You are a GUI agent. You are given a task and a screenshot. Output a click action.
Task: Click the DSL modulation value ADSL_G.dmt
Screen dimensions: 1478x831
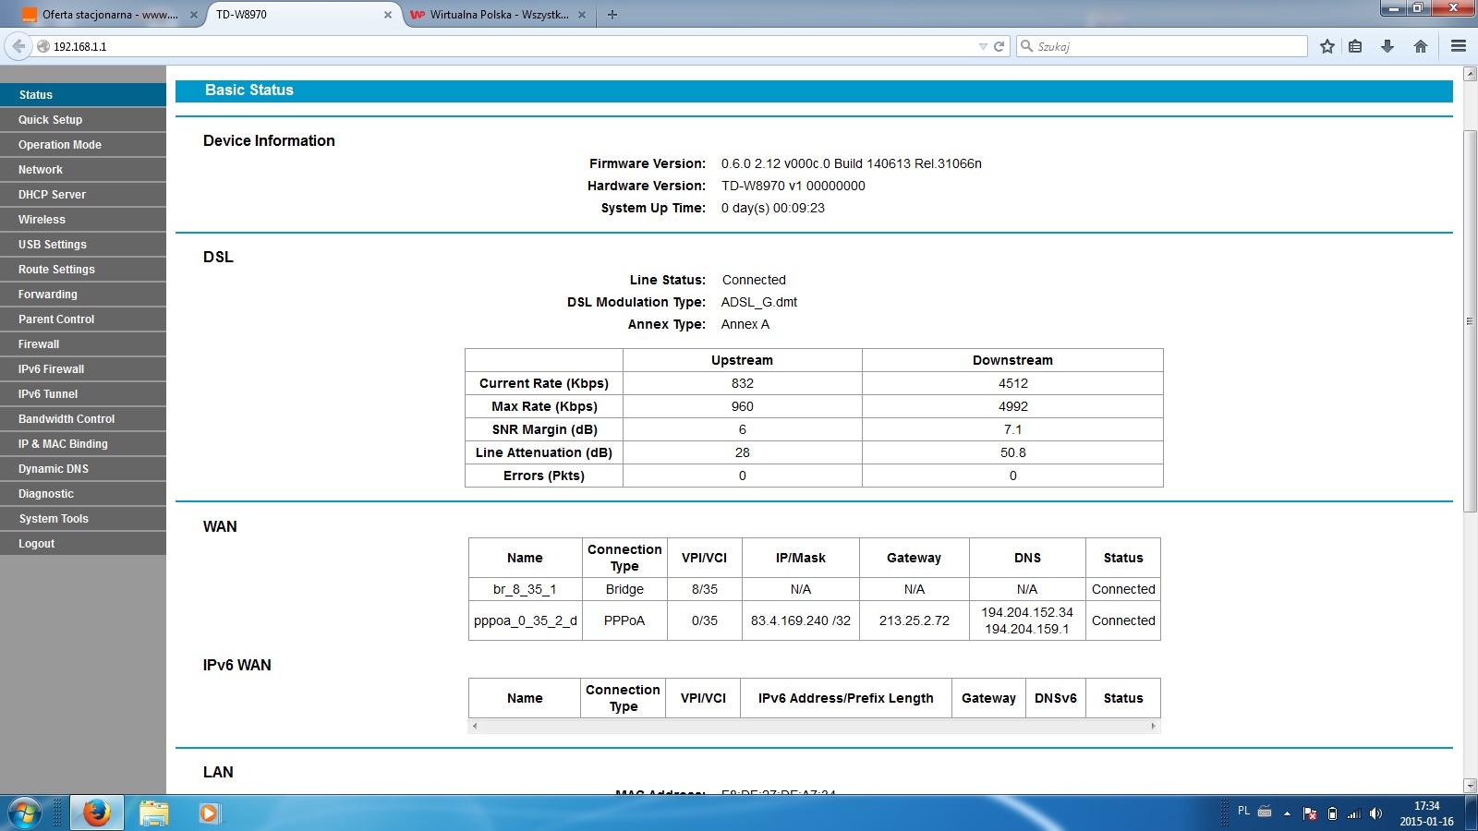point(759,302)
